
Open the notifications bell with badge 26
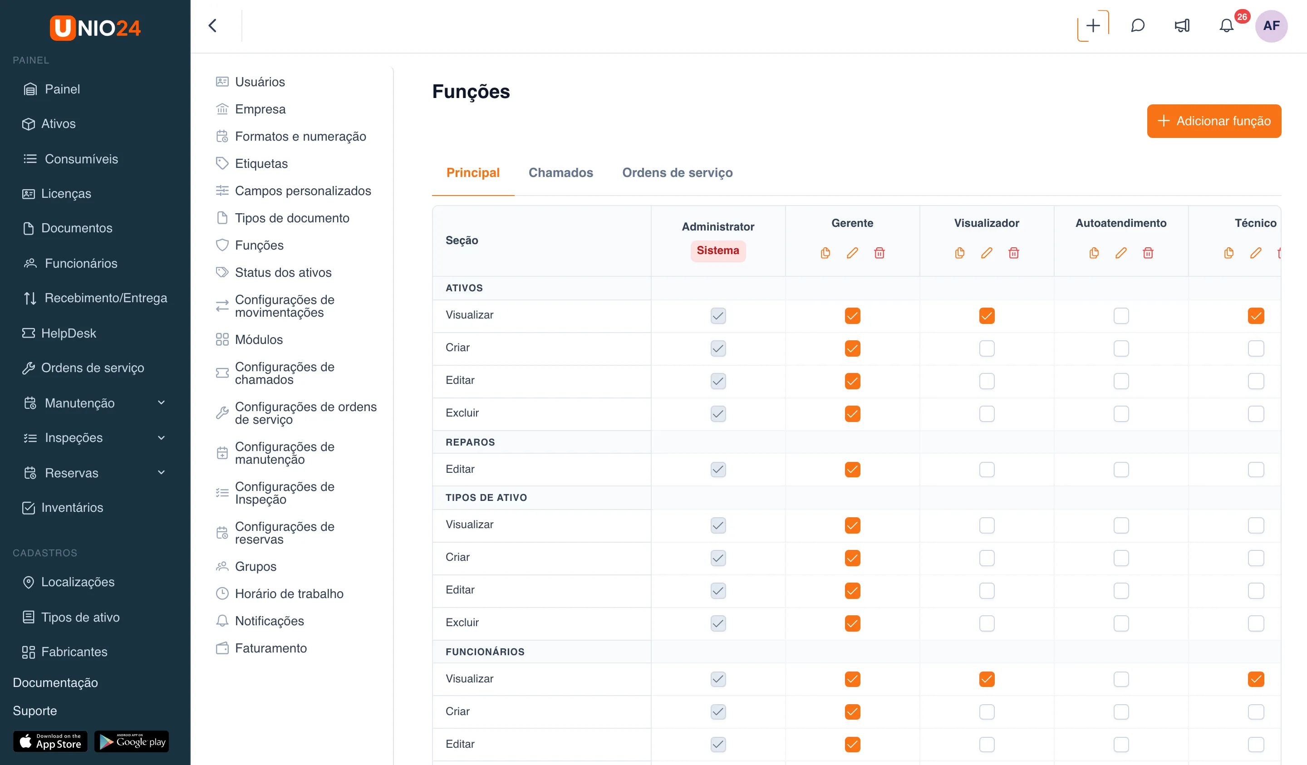pyautogui.click(x=1227, y=25)
